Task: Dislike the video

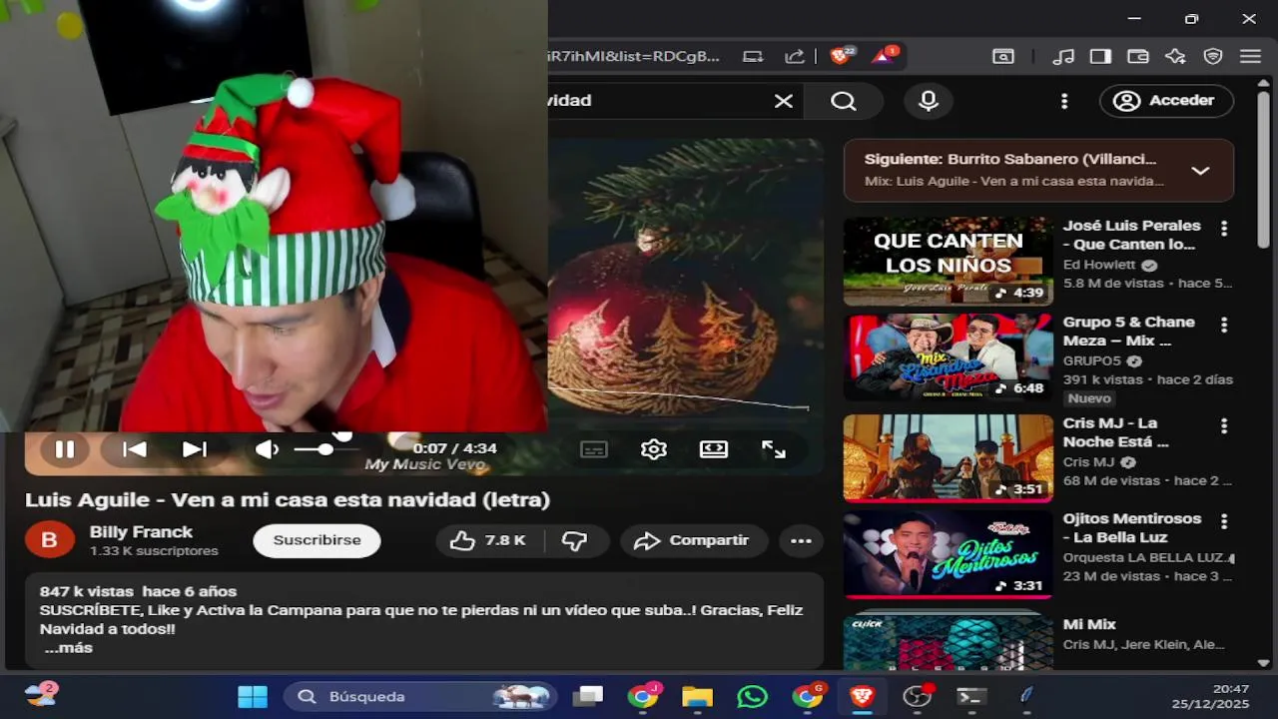Action: [575, 540]
